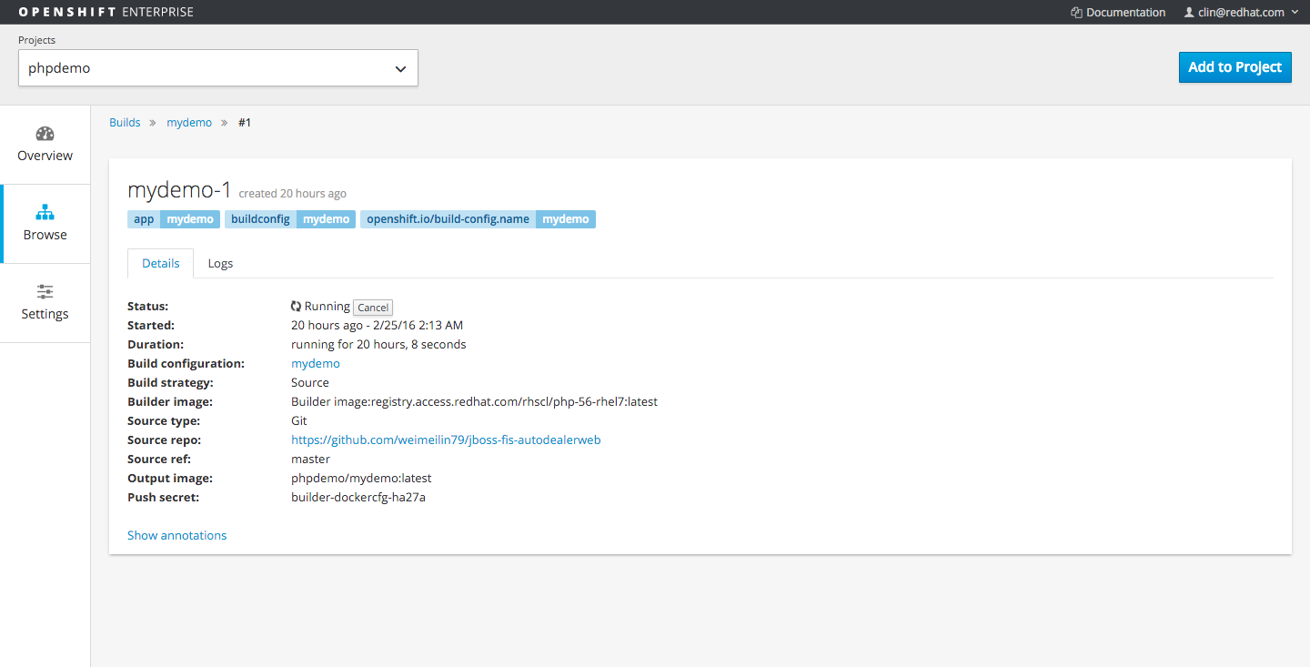The width and height of the screenshot is (1310, 667).
Task: Open the GitHub source repo link
Action: pos(446,440)
